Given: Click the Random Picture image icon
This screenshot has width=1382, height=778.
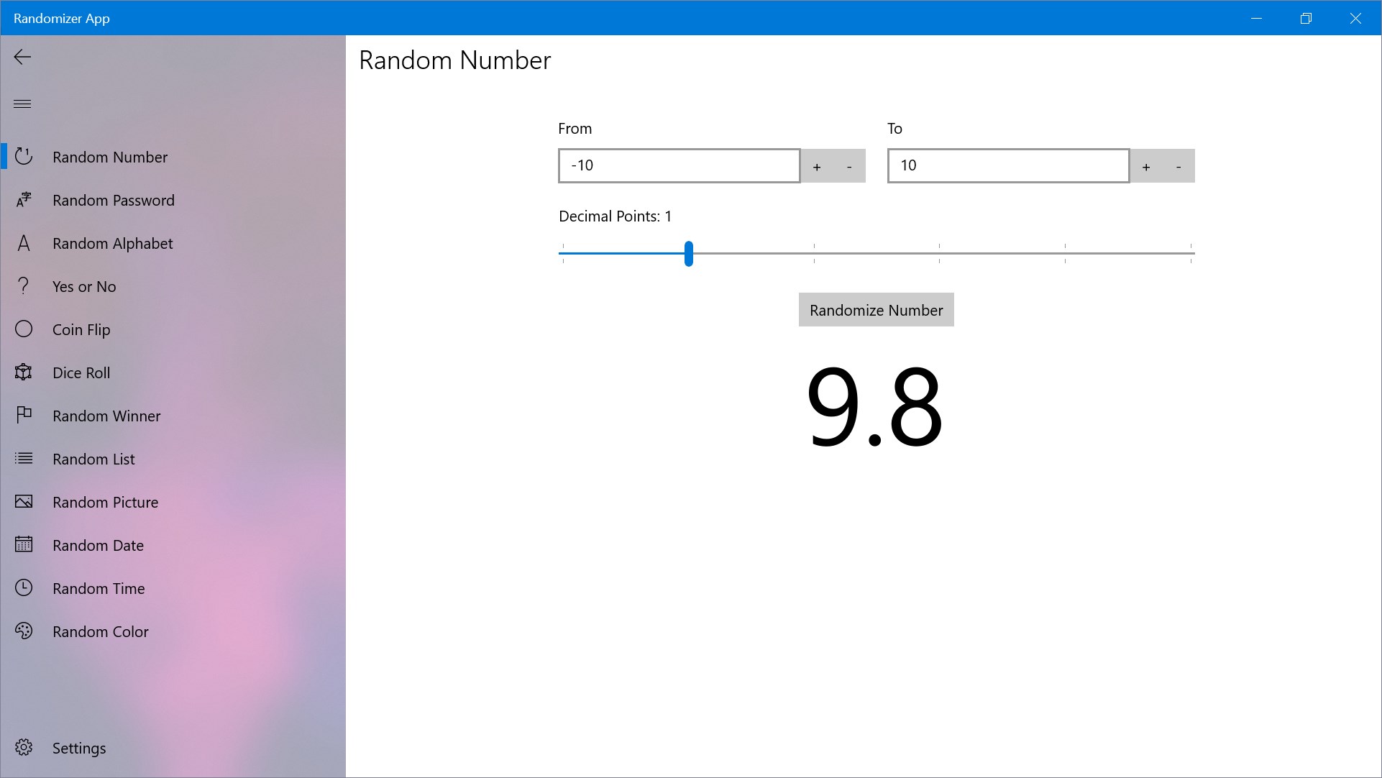Looking at the screenshot, I should point(24,502).
